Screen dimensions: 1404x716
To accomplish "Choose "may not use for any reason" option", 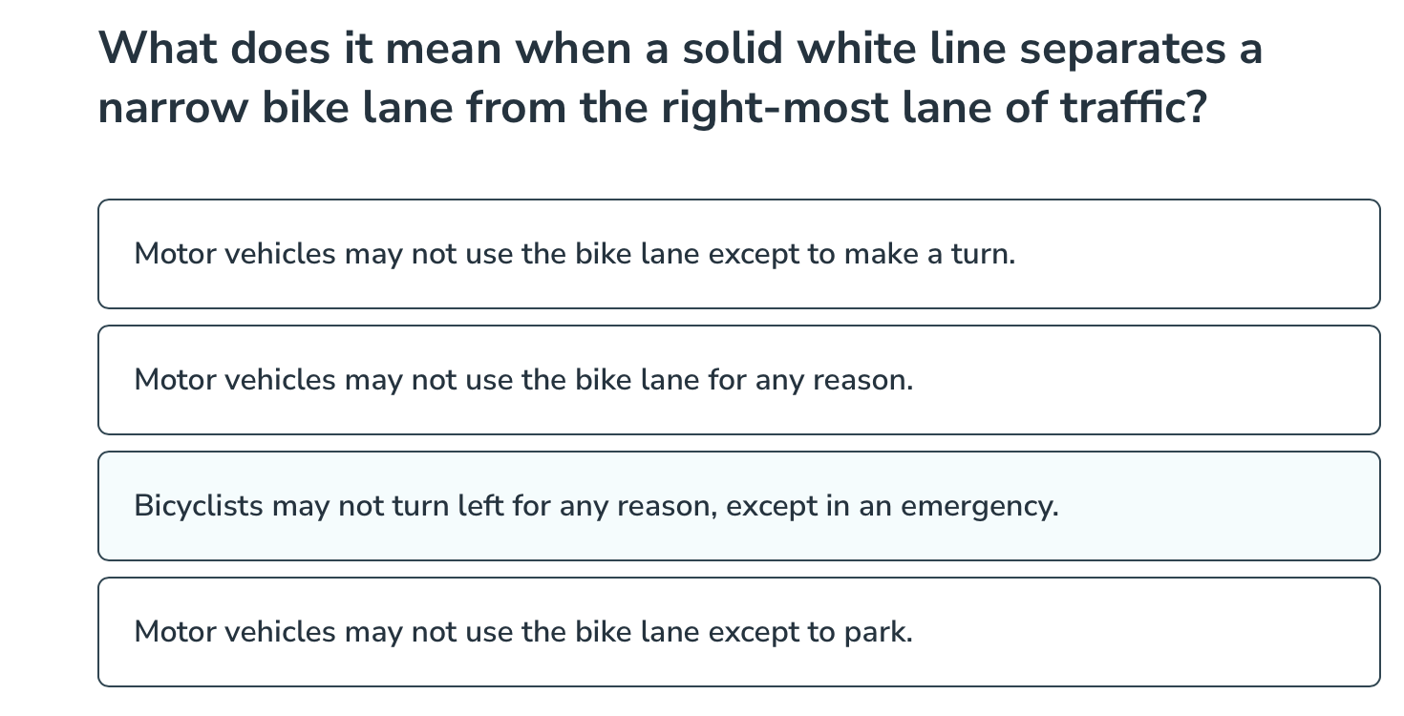I will [x=738, y=380].
